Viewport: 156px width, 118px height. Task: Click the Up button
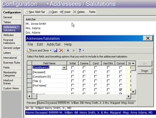tap(145, 63)
